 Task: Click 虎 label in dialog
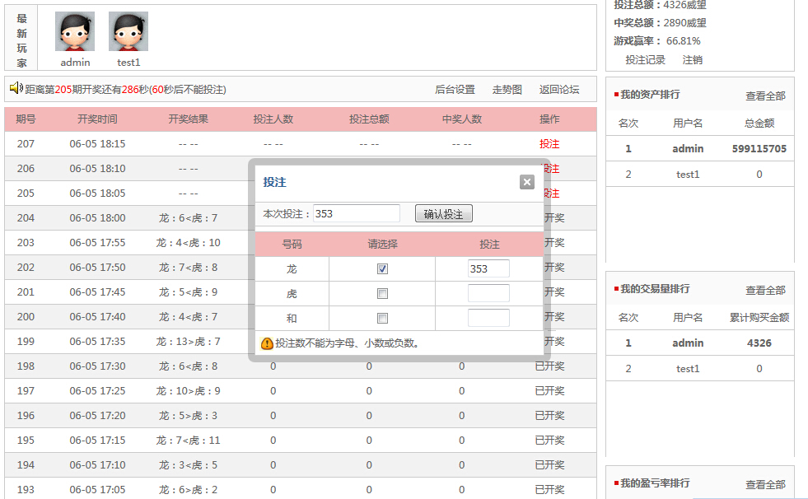tap(292, 293)
